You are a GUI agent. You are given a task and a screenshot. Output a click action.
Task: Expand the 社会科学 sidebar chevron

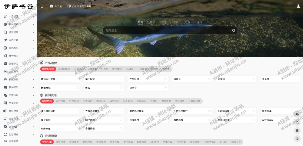(33, 56)
